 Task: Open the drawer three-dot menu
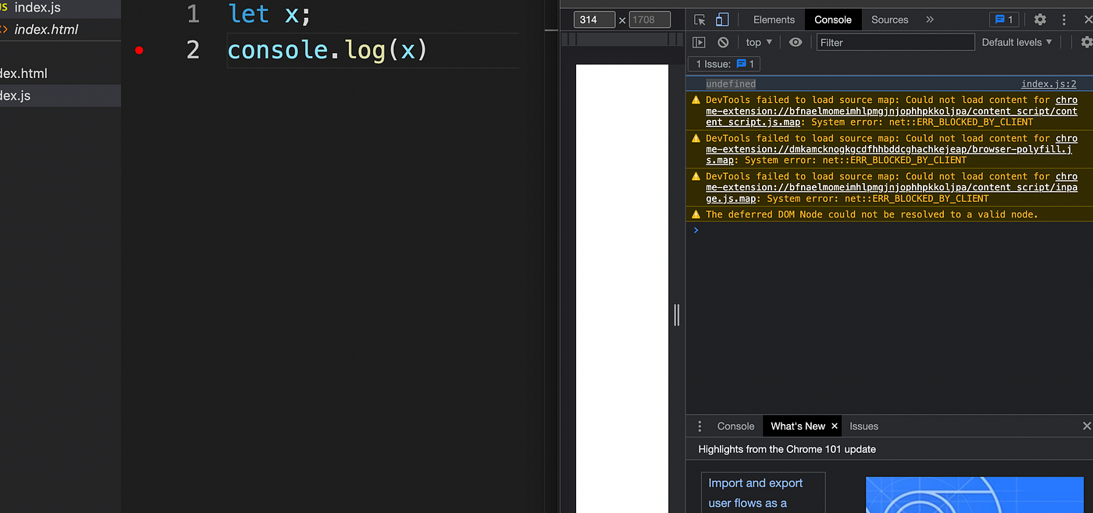700,426
